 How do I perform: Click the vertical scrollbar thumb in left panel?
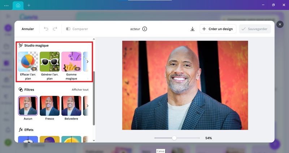point(94,98)
